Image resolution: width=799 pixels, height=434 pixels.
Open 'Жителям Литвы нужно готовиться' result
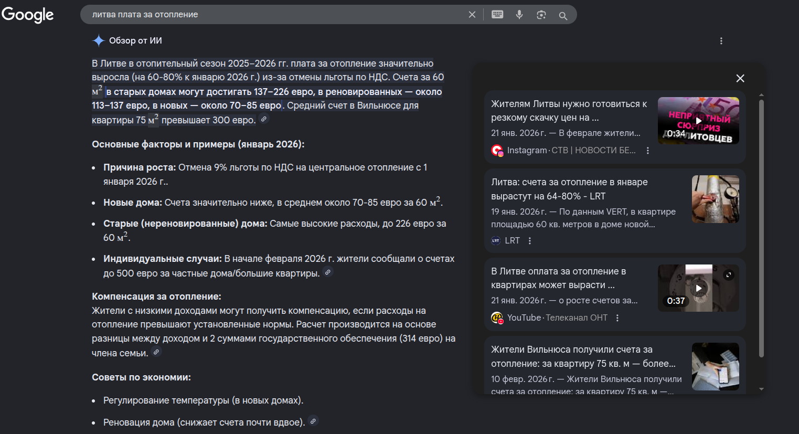569,111
